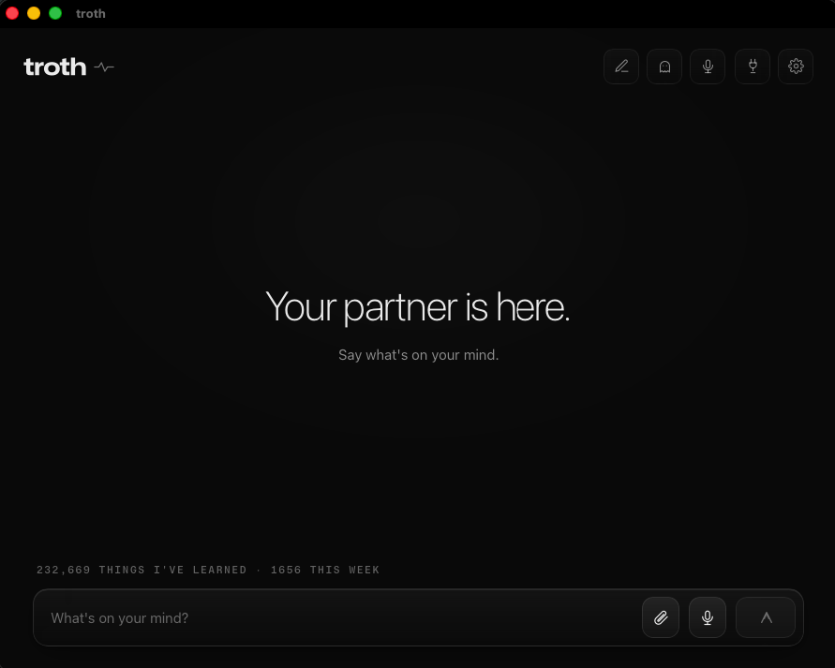Start voice input in message box
Image resolution: width=835 pixels, height=668 pixels.
click(x=708, y=617)
